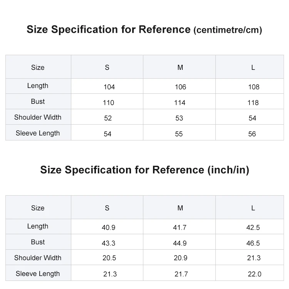Click the Length row label in centimetre table

coord(38,86)
